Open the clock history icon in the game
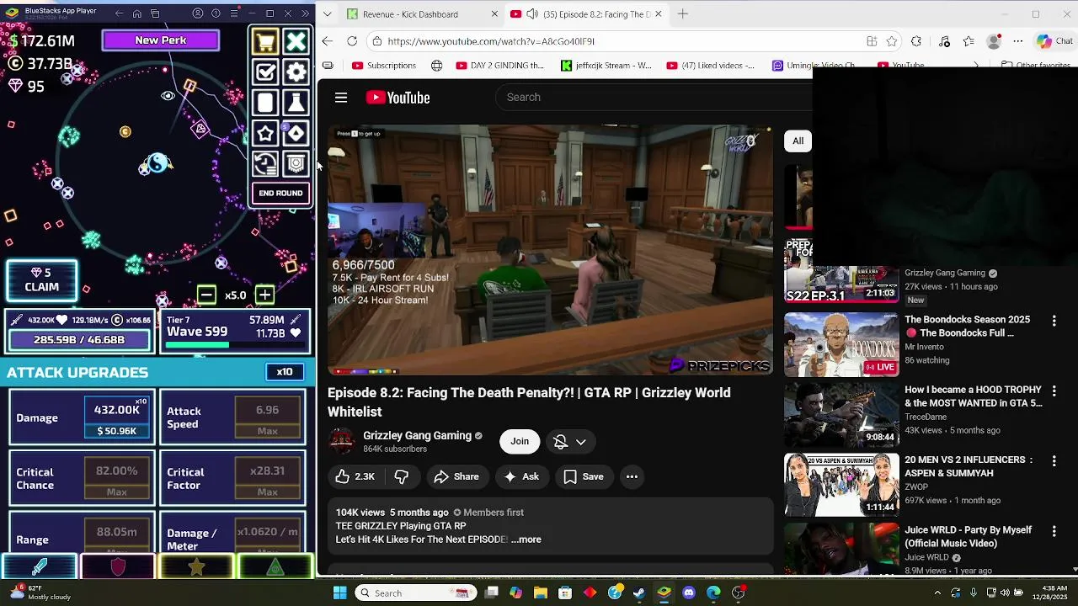 tap(265, 163)
